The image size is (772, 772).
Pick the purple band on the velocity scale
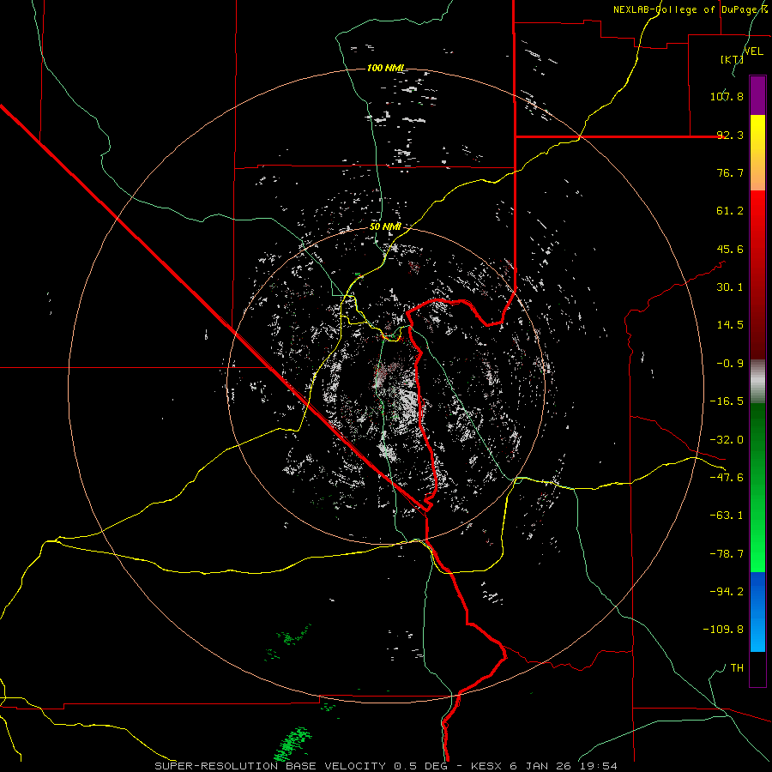tap(757, 95)
